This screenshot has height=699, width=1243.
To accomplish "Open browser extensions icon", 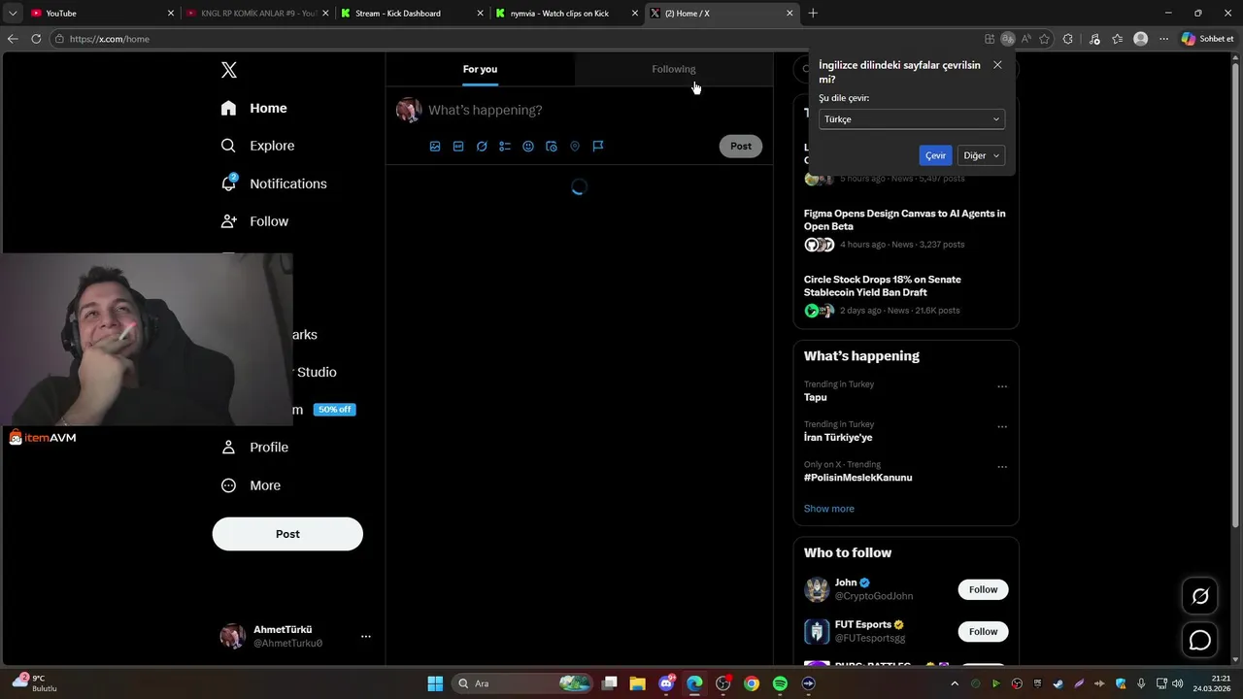I will pos(1068,39).
